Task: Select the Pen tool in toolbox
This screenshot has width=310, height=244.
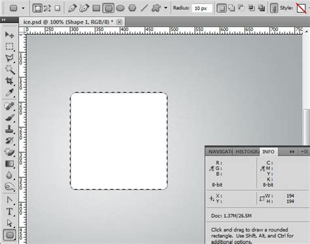Action: click(x=9, y=200)
